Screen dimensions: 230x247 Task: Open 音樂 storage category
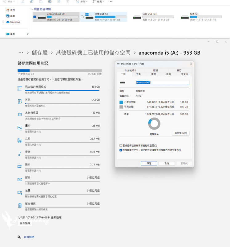(x=59, y=155)
